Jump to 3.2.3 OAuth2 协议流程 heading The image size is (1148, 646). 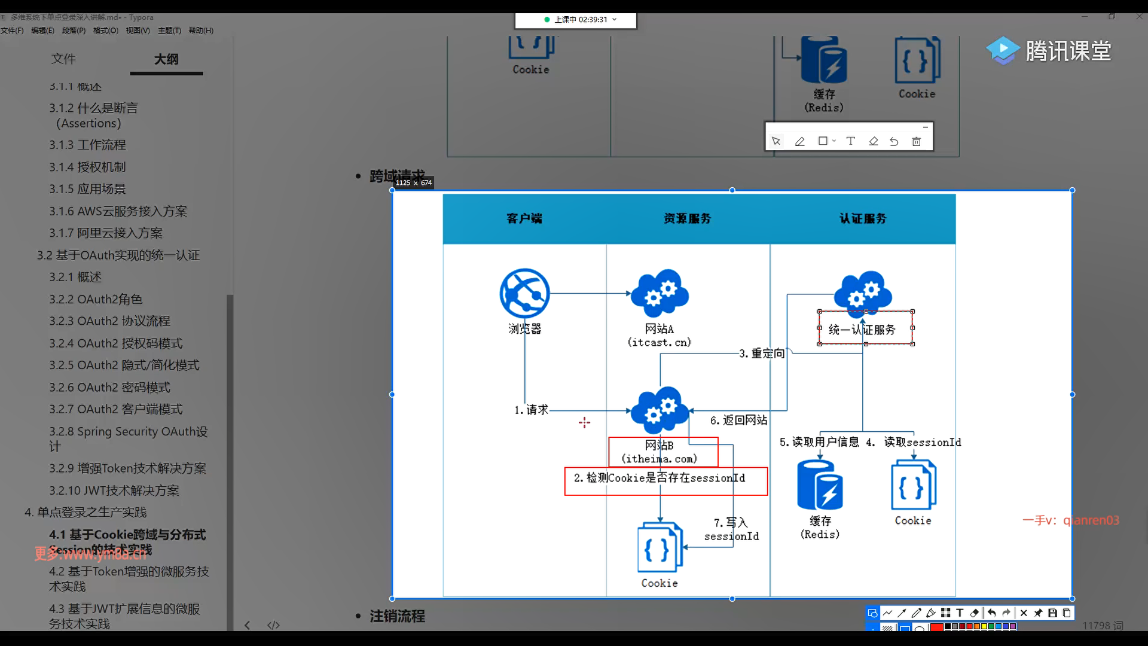pos(109,321)
